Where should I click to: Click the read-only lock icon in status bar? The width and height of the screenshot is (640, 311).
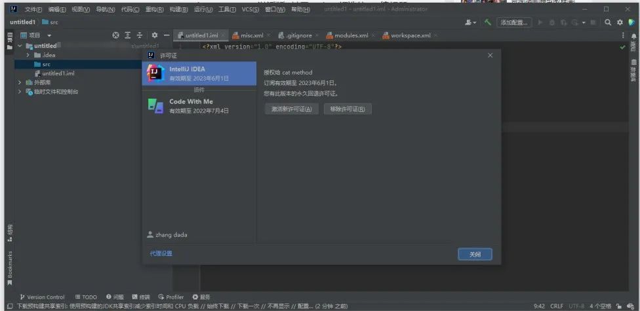[619, 306]
